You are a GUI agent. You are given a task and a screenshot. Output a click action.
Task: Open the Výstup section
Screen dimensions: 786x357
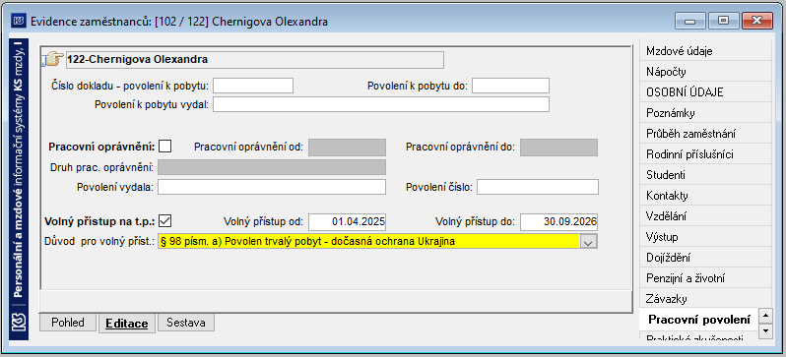pos(705,237)
